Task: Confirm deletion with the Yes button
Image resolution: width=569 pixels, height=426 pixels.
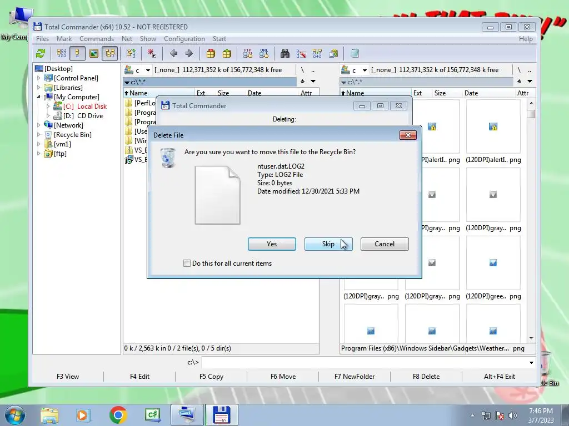Action: click(x=272, y=244)
